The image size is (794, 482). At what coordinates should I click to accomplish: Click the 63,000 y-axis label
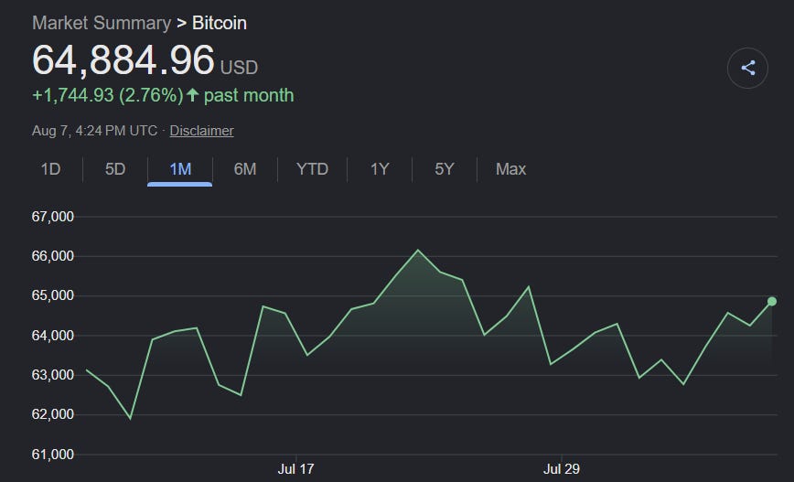pyautogui.click(x=53, y=375)
